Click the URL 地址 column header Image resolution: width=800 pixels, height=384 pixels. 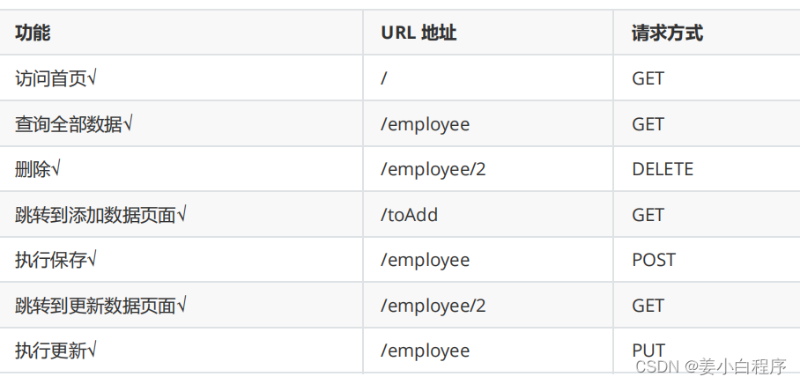(x=419, y=33)
